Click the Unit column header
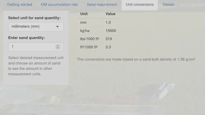The image size is (205, 115). (84, 14)
